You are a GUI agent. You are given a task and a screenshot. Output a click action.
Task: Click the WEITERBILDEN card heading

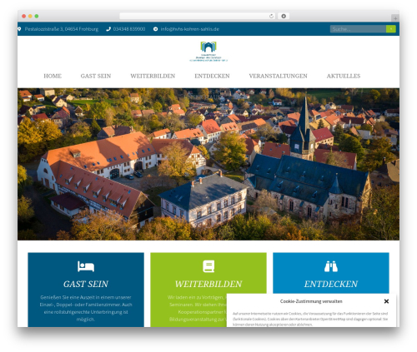[208, 284]
